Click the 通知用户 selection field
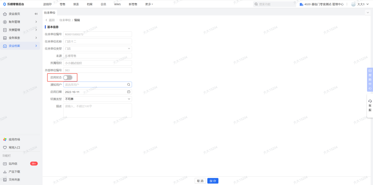Screen dimensions: 373x185 coord(97,84)
